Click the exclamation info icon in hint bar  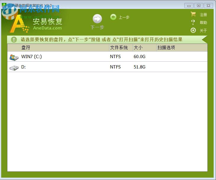[x=14, y=40]
